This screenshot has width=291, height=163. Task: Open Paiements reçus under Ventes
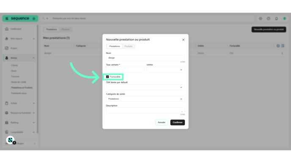click(x=19, y=93)
